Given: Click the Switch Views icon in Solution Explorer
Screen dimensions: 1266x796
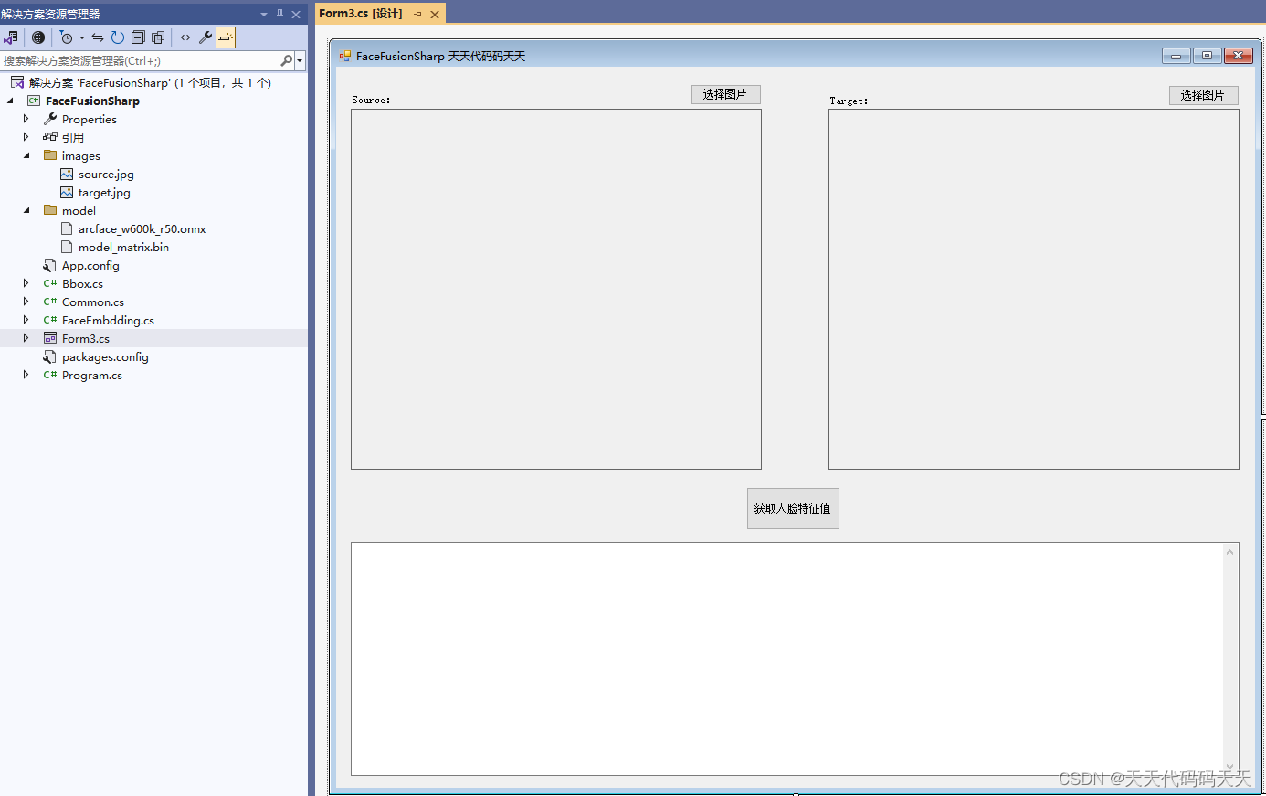Looking at the screenshot, I should 11,37.
